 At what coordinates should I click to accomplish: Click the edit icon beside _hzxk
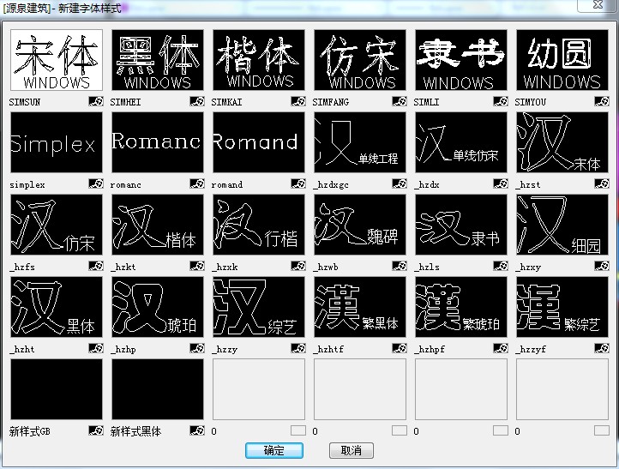point(298,266)
